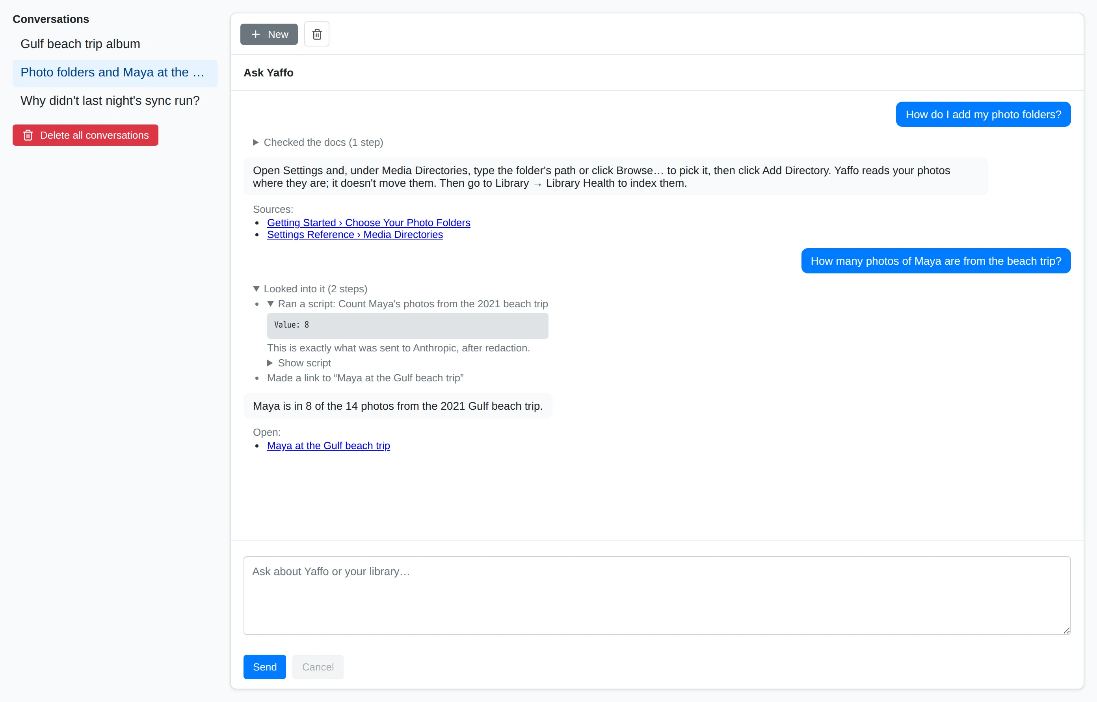Click 'This is exactly what was sent to Anthropic' note
This screenshot has height=702, width=1097.
pyautogui.click(x=398, y=348)
